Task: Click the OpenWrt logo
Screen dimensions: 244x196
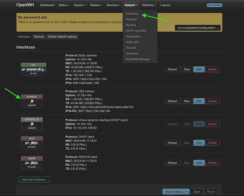Action: (x=25, y=5)
